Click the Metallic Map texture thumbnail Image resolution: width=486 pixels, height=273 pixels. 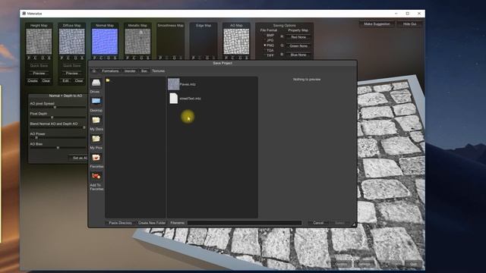tap(137, 42)
